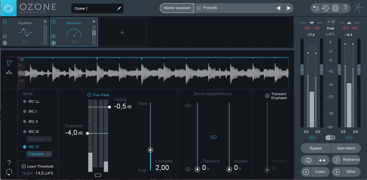
Task: Toggle True Peak limiting
Action: tap(89, 95)
